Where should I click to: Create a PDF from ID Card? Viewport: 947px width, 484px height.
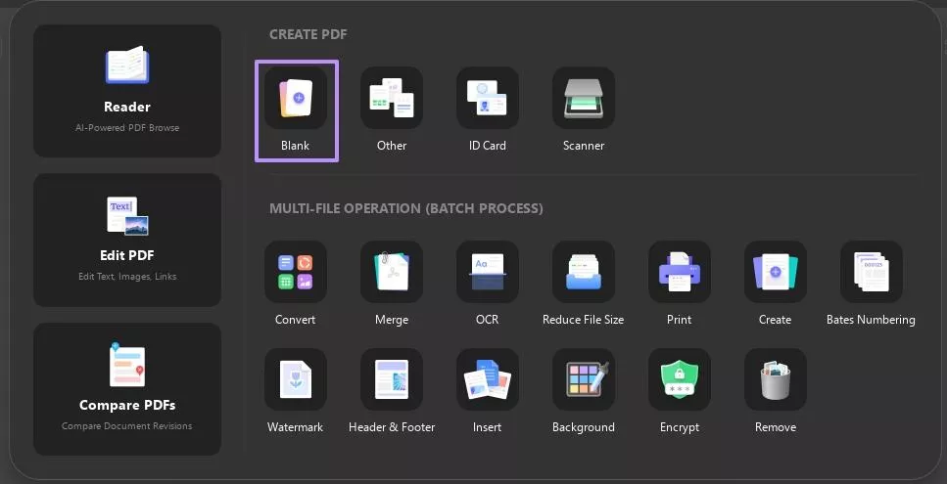488,98
